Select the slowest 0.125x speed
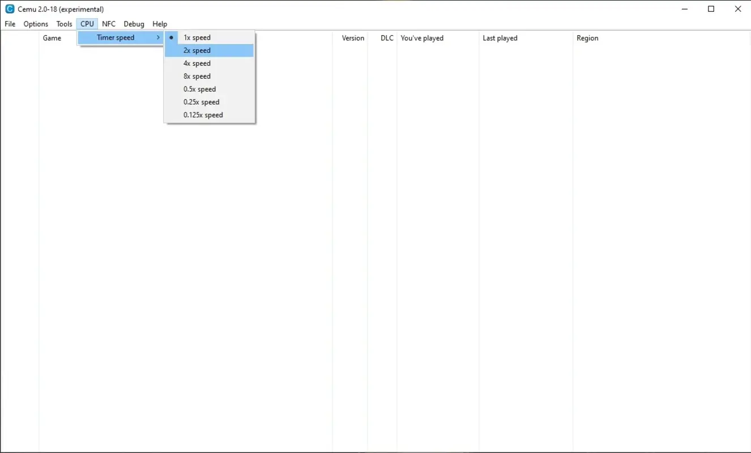Image resolution: width=751 pixels, height=453 pixels. coord(203,114)
